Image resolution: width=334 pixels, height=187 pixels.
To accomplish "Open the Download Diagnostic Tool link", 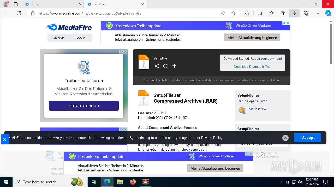I will tap(253, 67).
